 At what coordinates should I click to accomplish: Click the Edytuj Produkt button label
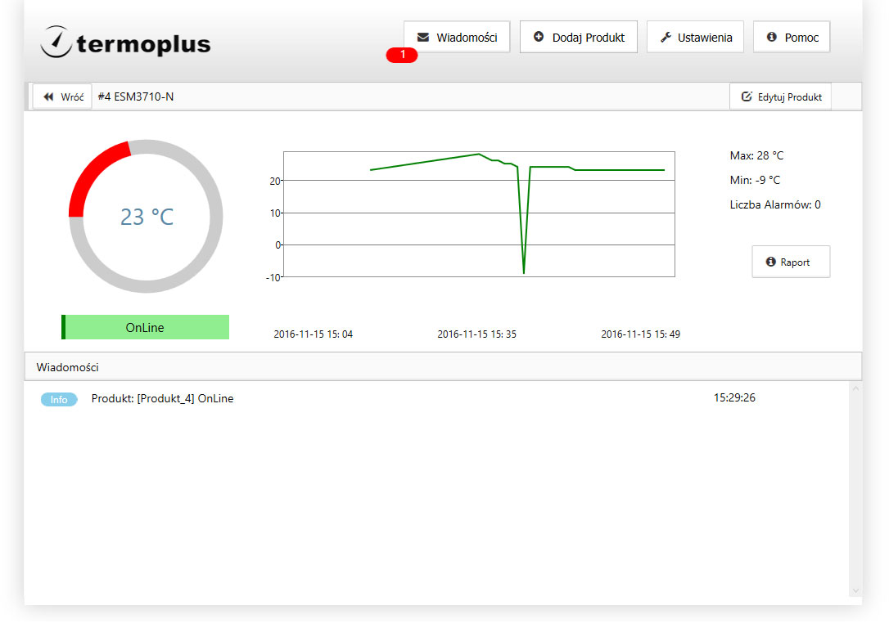pyautogui.click(x=789, y=96)
